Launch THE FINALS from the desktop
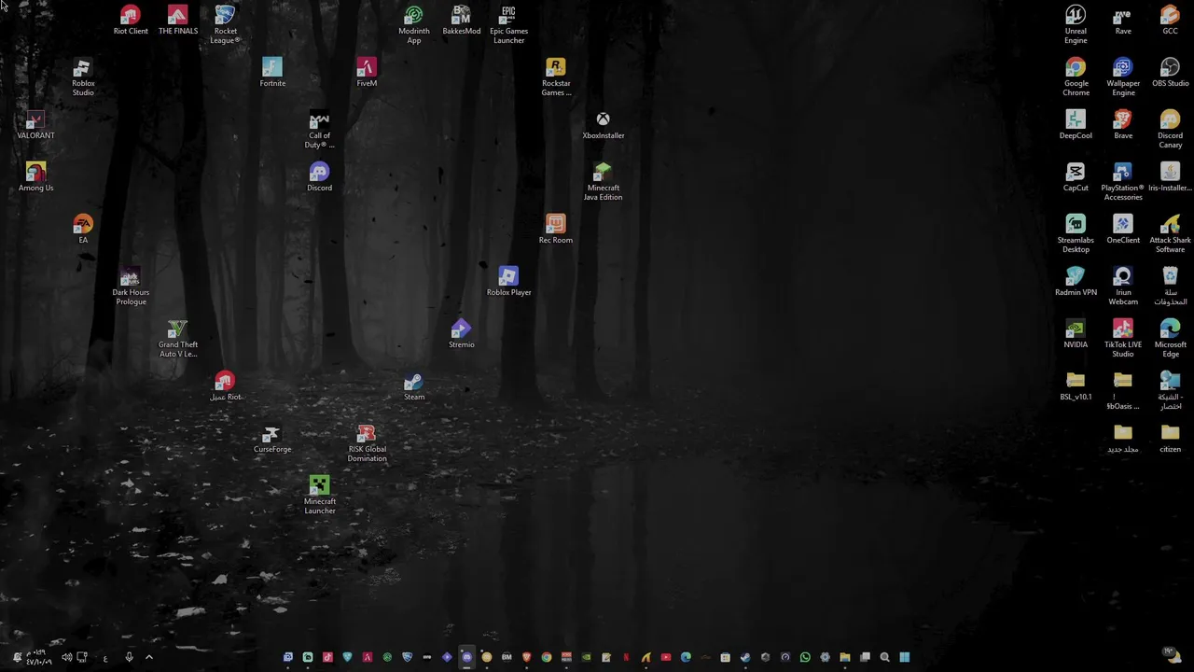 pyautogui.click(x=177, y=21)
